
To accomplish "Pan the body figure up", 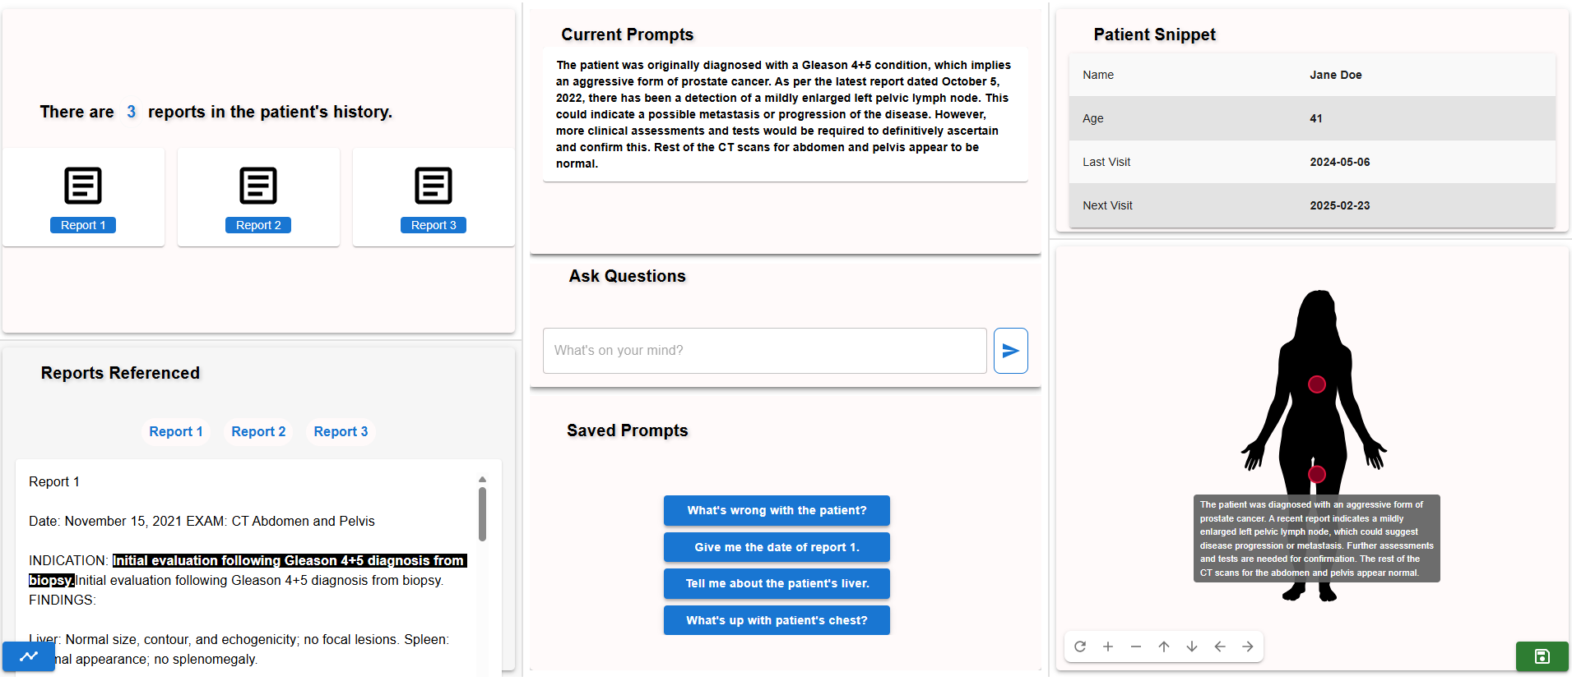I will coord(1164,646).
